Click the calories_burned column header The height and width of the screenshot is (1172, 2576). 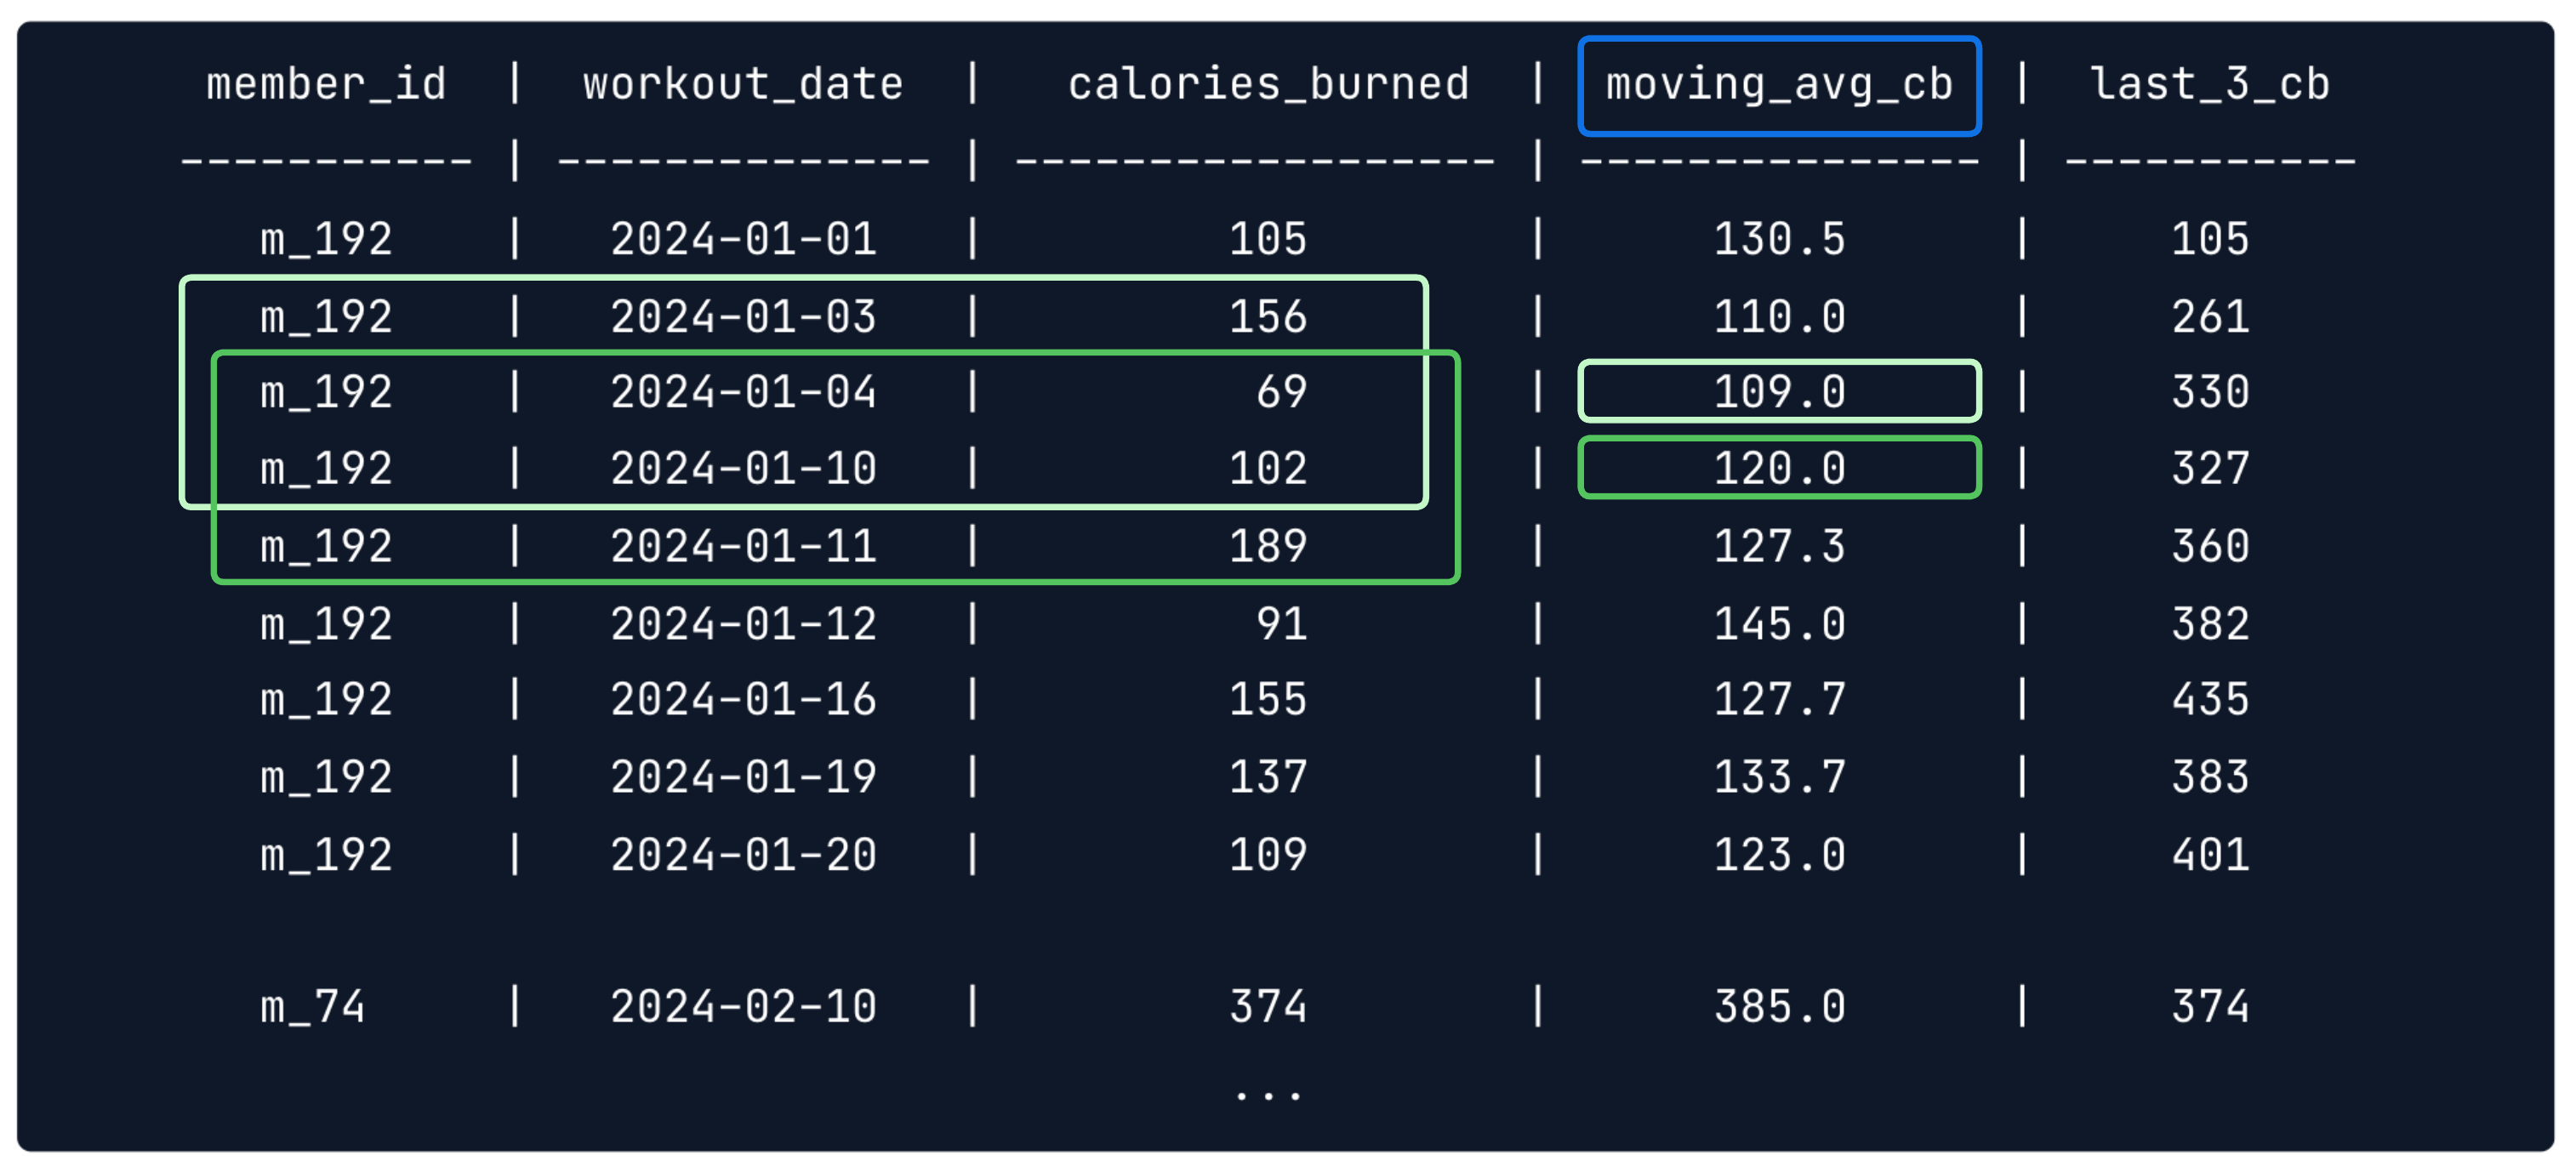[x=1268, y=85]
